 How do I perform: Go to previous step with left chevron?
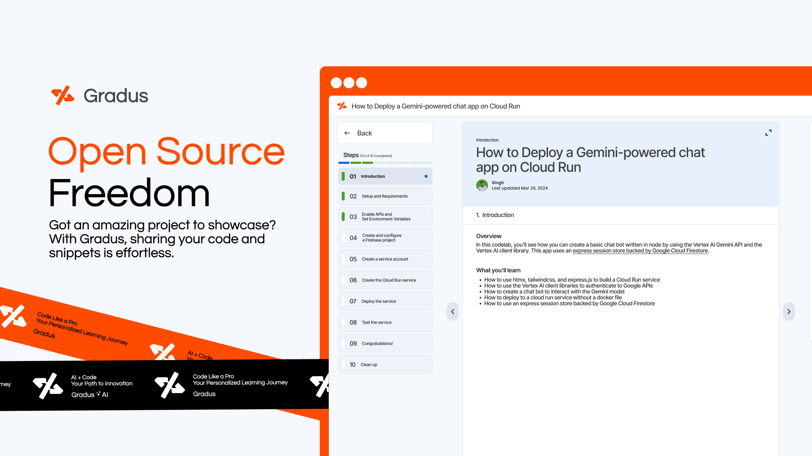(x=453, y=312)
